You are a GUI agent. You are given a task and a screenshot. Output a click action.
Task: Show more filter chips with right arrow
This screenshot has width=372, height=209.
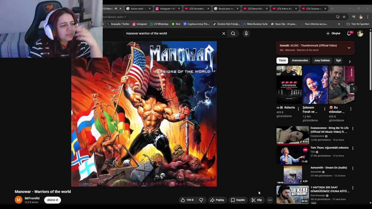click(x=350, y=62)
